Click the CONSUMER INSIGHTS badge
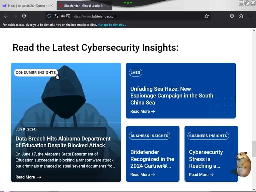The width and height of the screenshot is (256, 192). coord(36,72)
